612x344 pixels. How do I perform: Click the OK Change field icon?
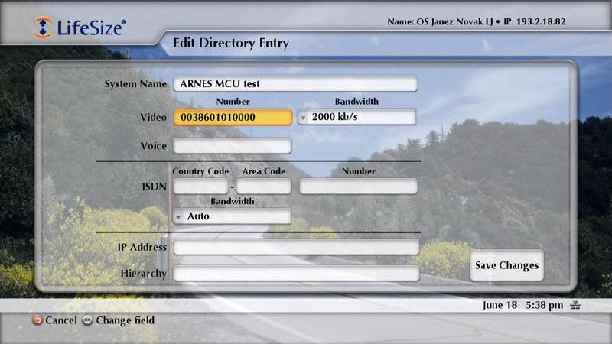pyautogui.click(x=87, y=320)
